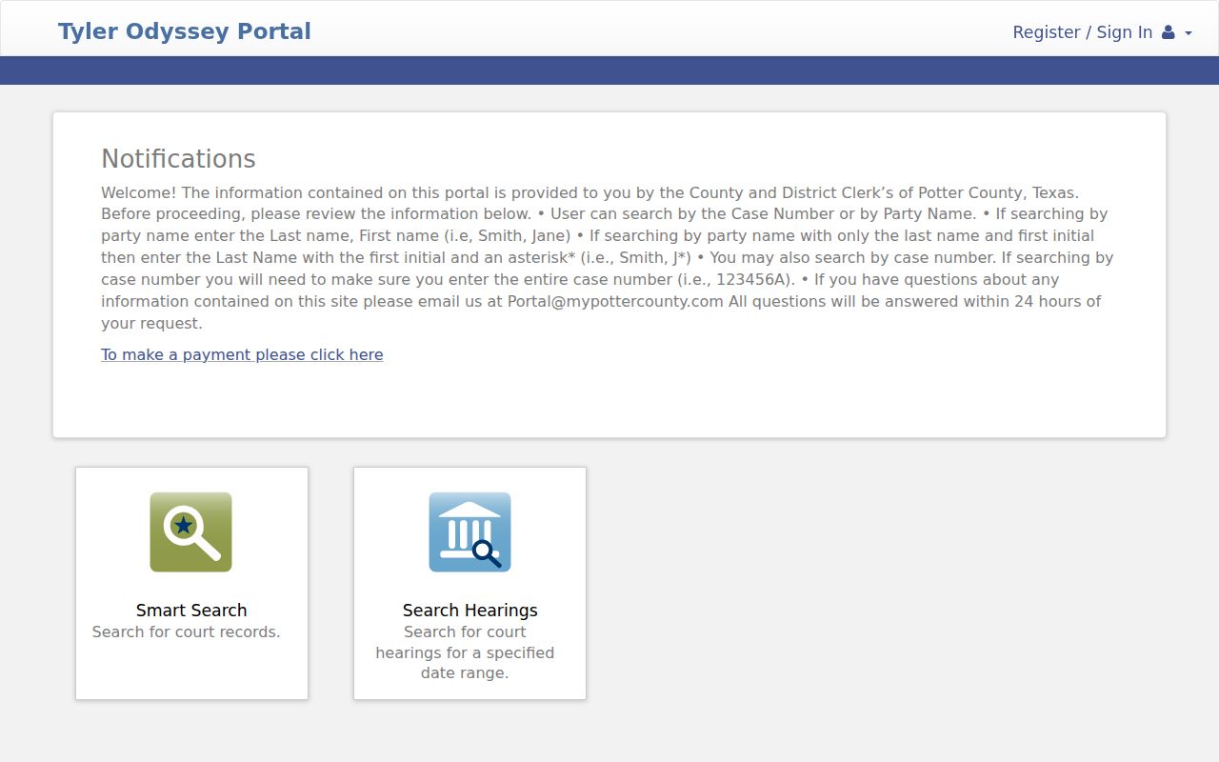The image size is (1219, 762).
Task: Click the Notifications heading
Action: tap(178, 158)
